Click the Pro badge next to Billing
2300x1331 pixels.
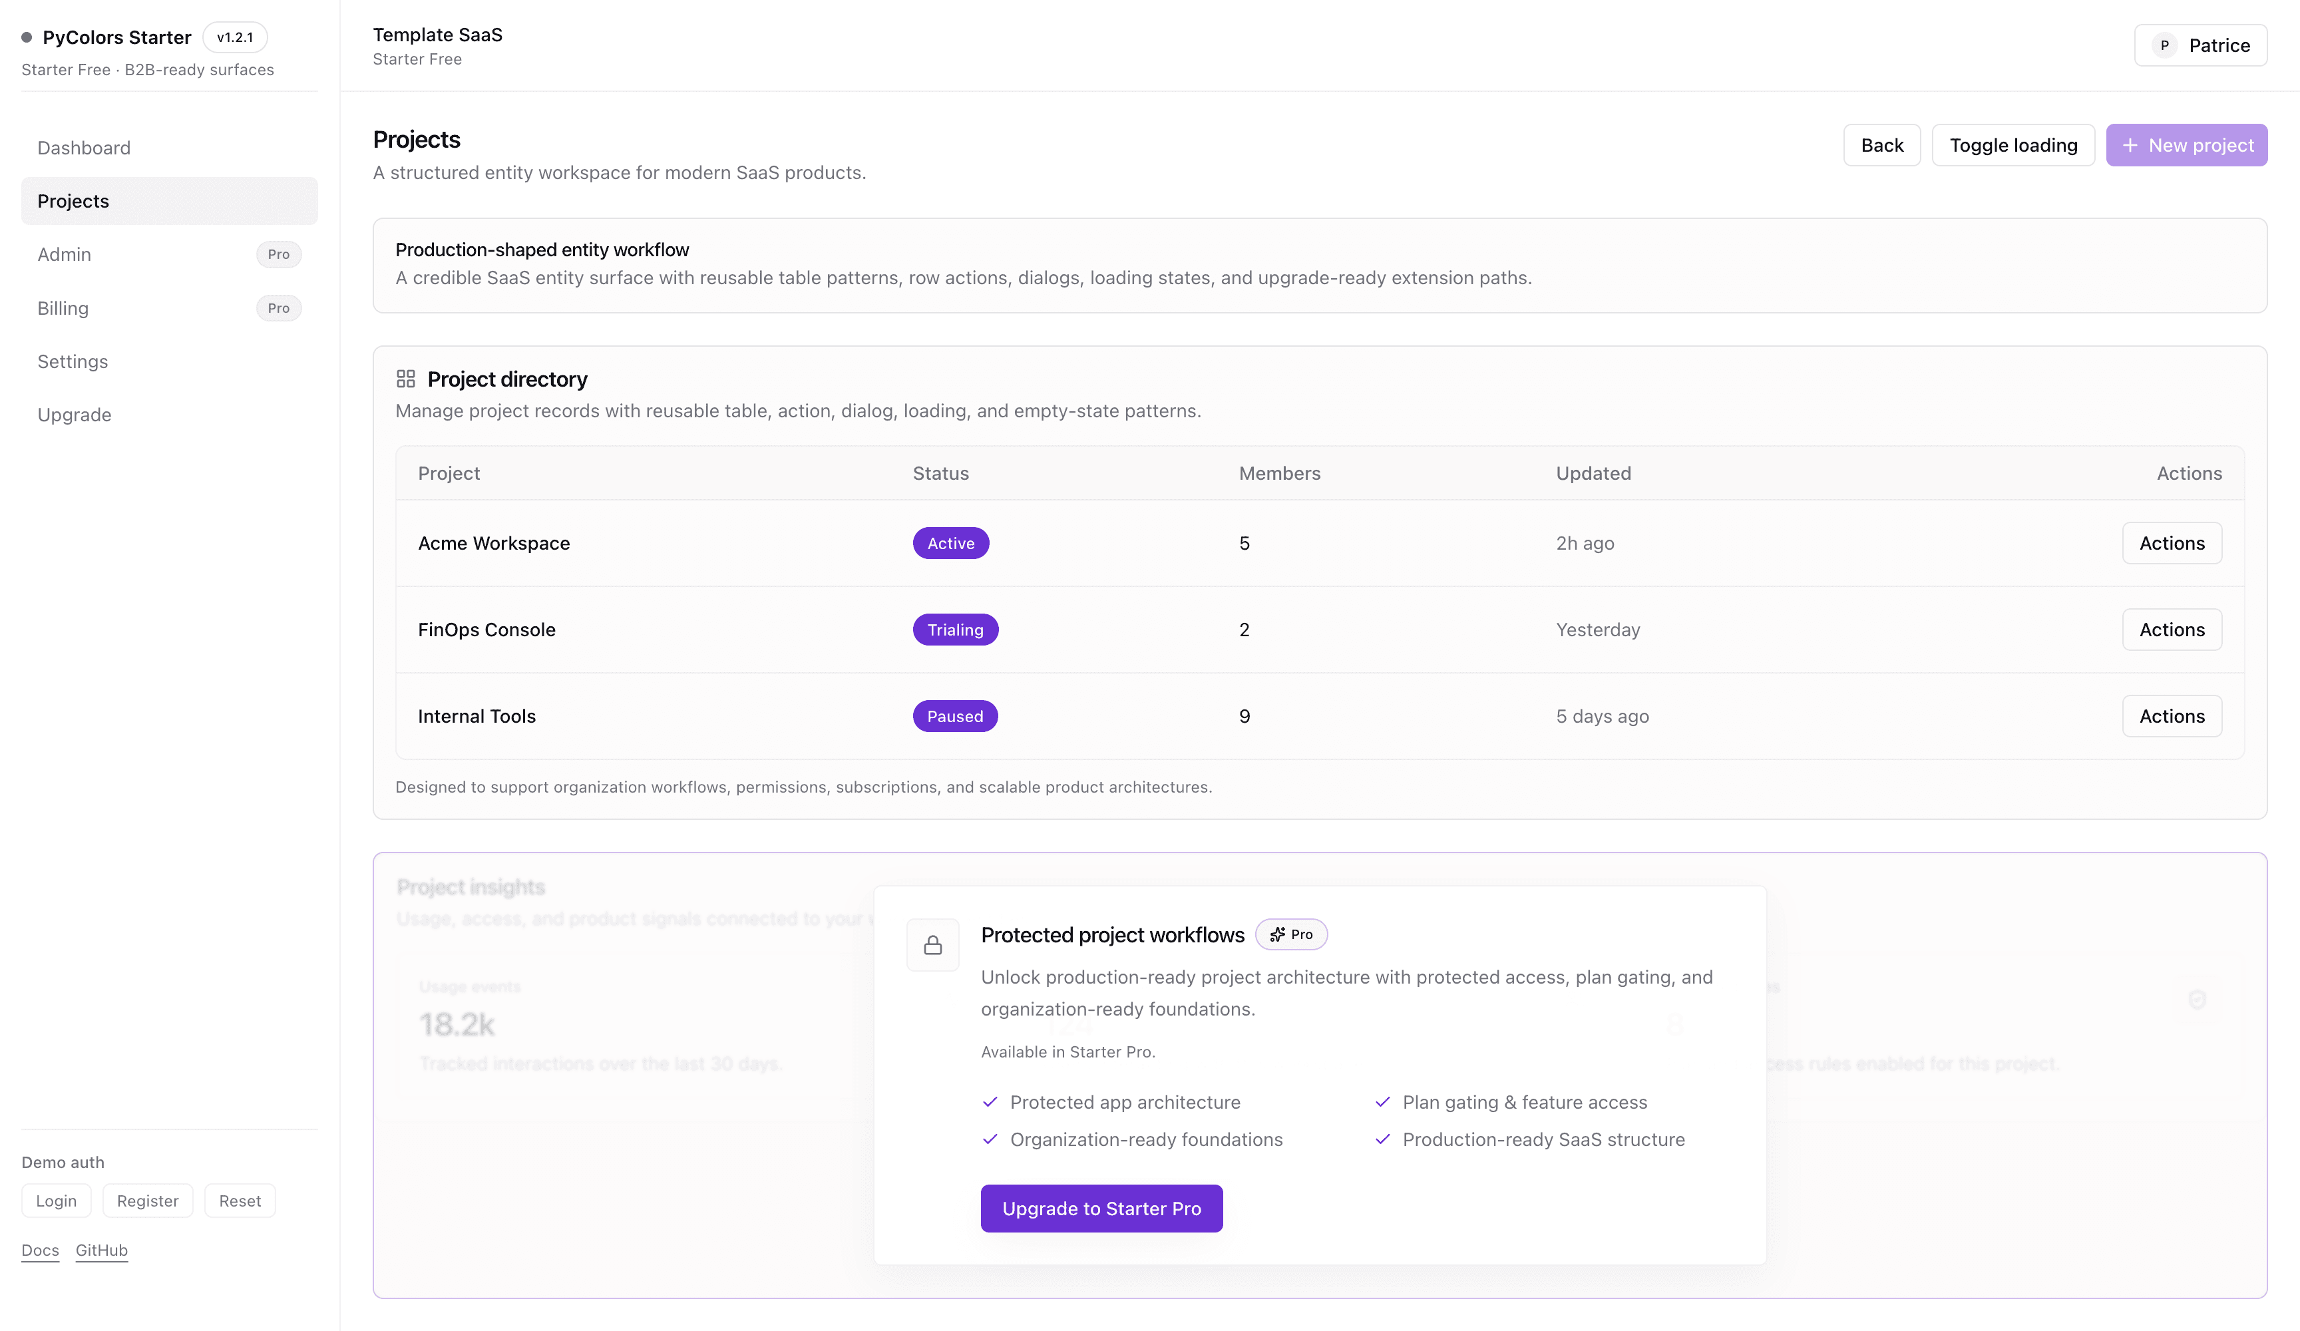pyautogui.click(x=278, y=309)
